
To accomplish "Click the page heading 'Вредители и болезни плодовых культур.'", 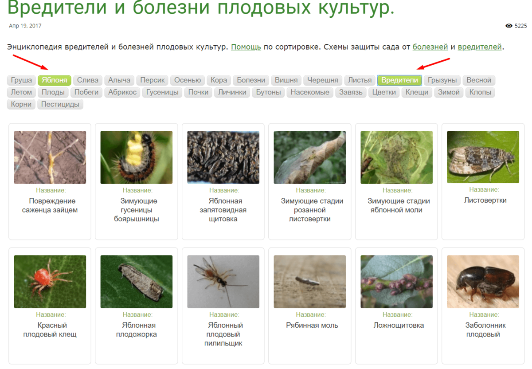I will tap(201, 8).
